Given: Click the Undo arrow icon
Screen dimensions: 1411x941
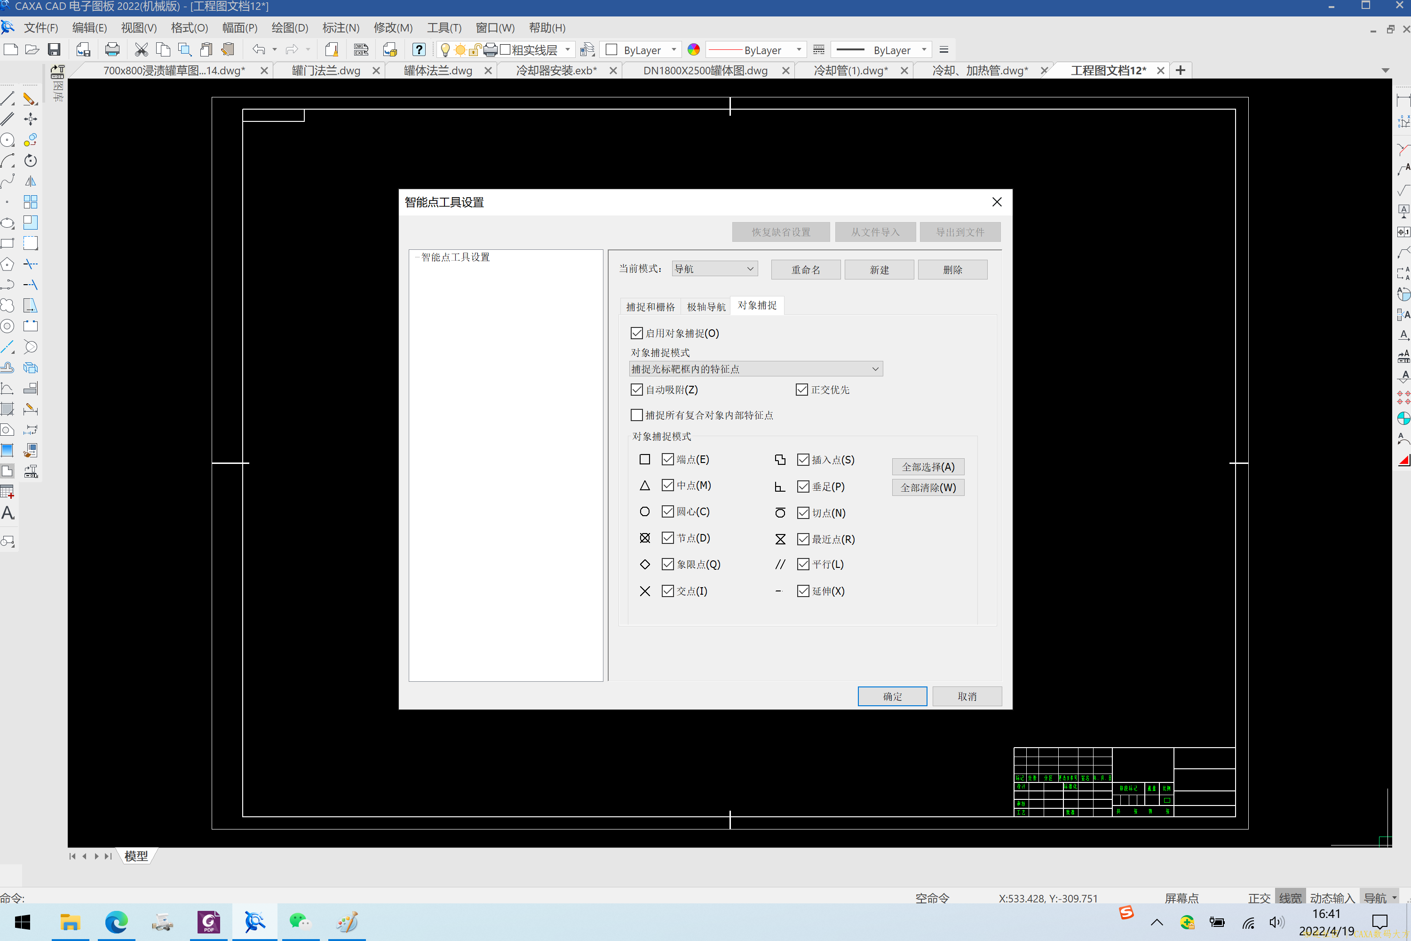Looking at the screenshot, I should (259, 50).
